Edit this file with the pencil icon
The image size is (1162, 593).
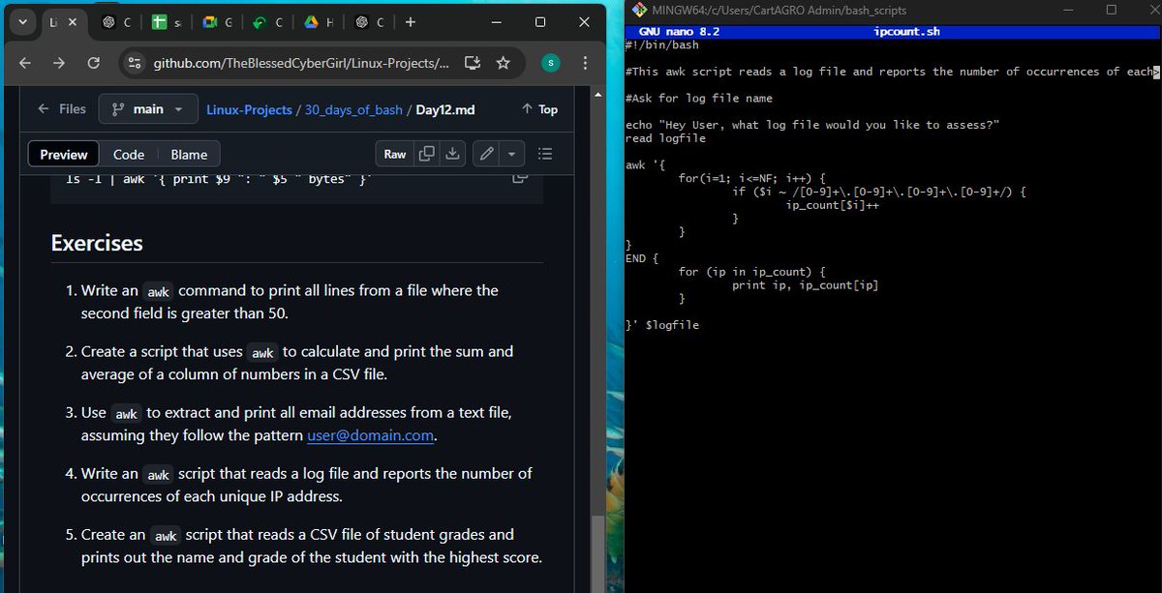484,153
